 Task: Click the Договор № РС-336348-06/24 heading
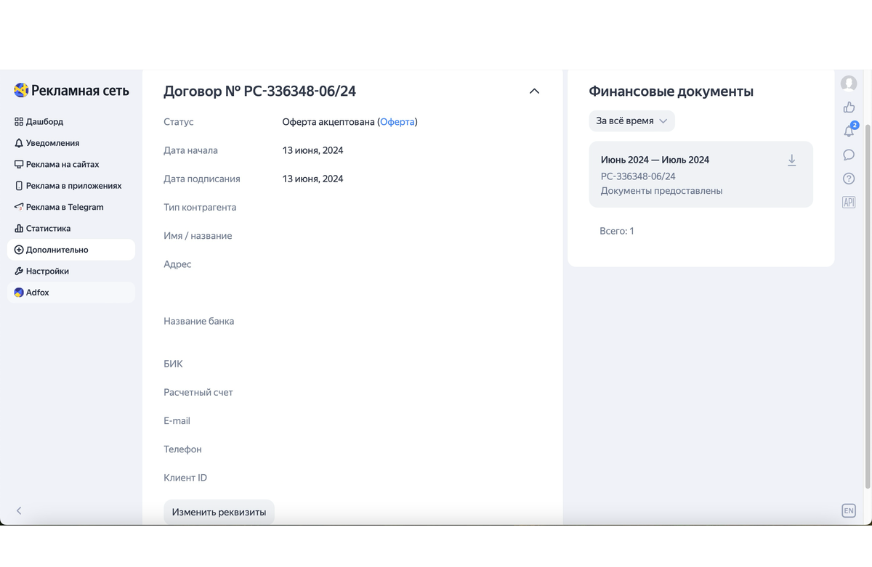pyautogui.click(x=259, y=91)
